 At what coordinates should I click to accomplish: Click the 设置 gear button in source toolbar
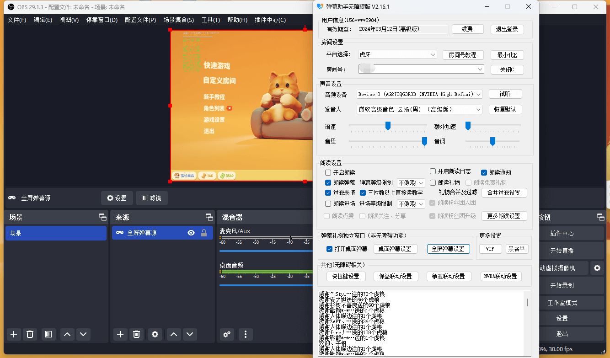coord(117,198)
